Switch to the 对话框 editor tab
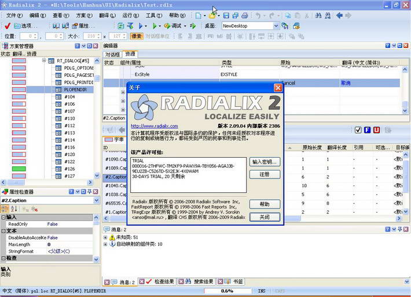The image size is (411, 297). pyautogui.click(x=112, y=54)
